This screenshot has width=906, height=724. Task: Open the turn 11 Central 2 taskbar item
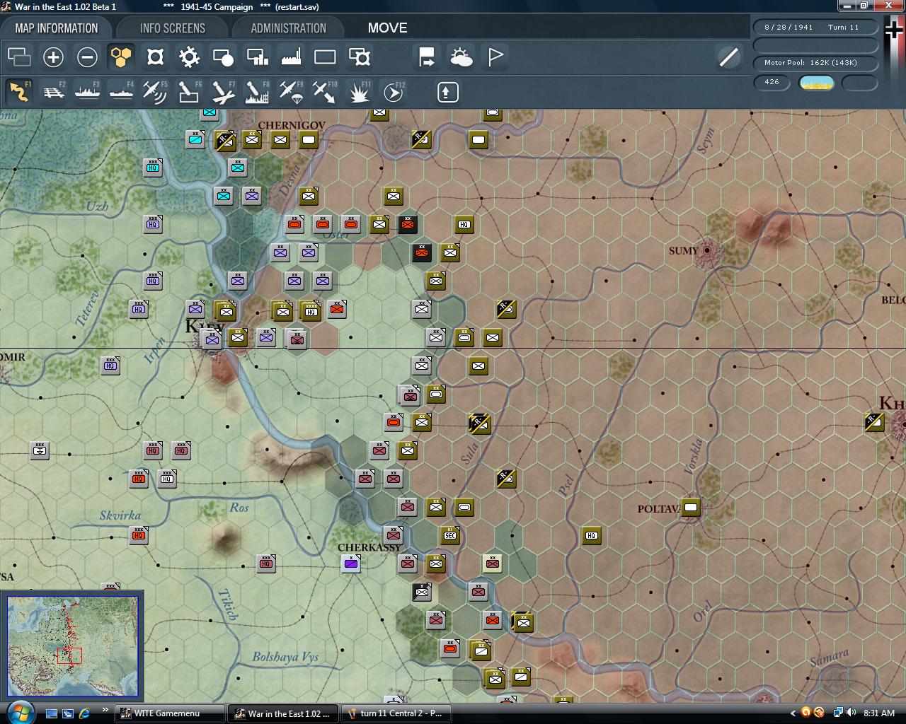pos(395,713)
